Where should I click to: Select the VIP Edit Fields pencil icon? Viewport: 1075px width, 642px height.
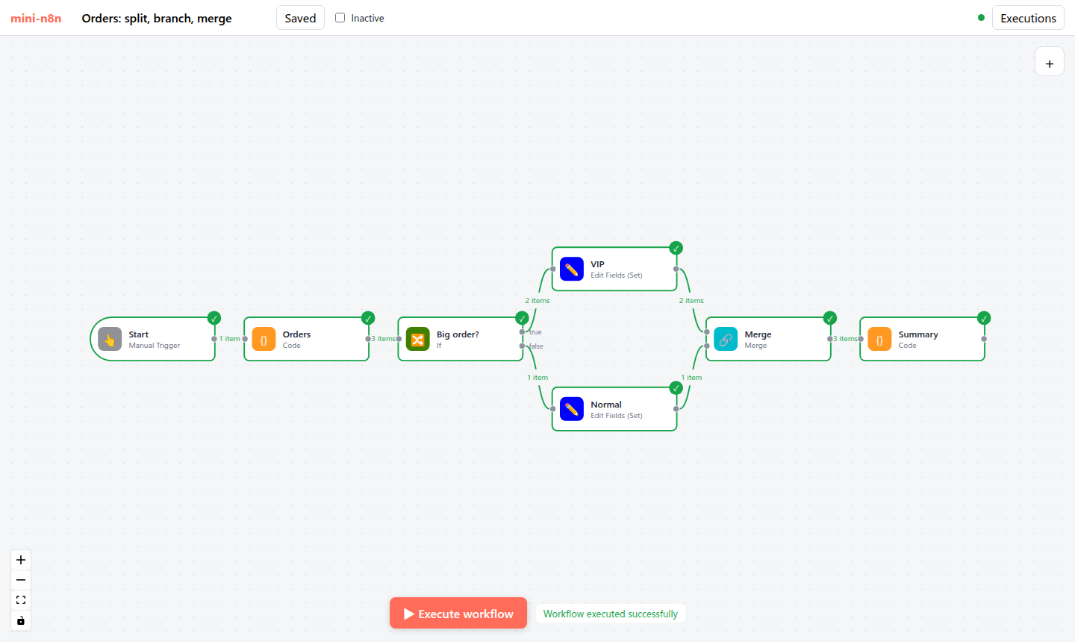(x=572, y=269)
